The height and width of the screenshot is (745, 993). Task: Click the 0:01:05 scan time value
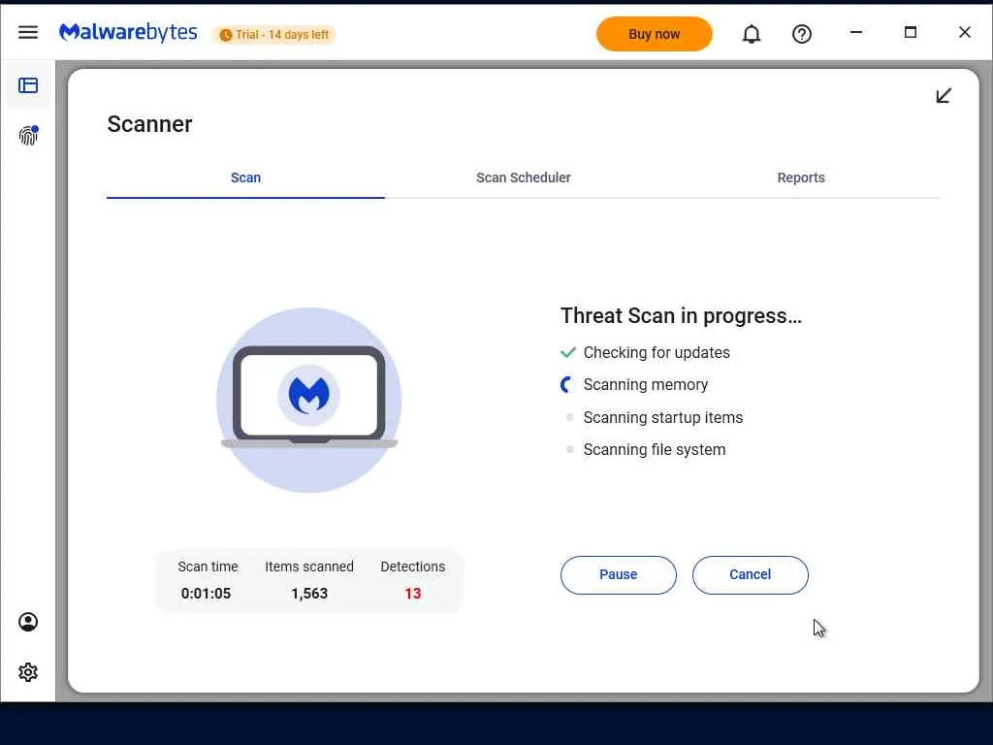pyautogui.click(x=206, y=594)
